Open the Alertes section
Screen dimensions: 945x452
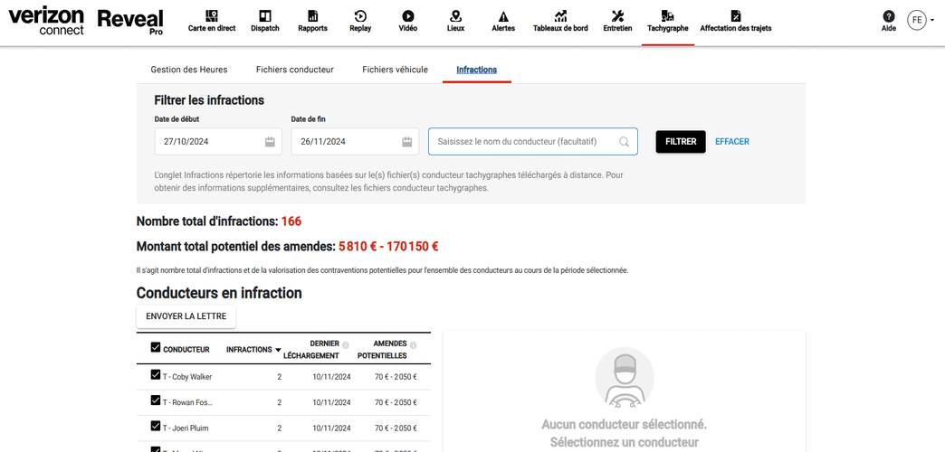[x=503, y=22]
